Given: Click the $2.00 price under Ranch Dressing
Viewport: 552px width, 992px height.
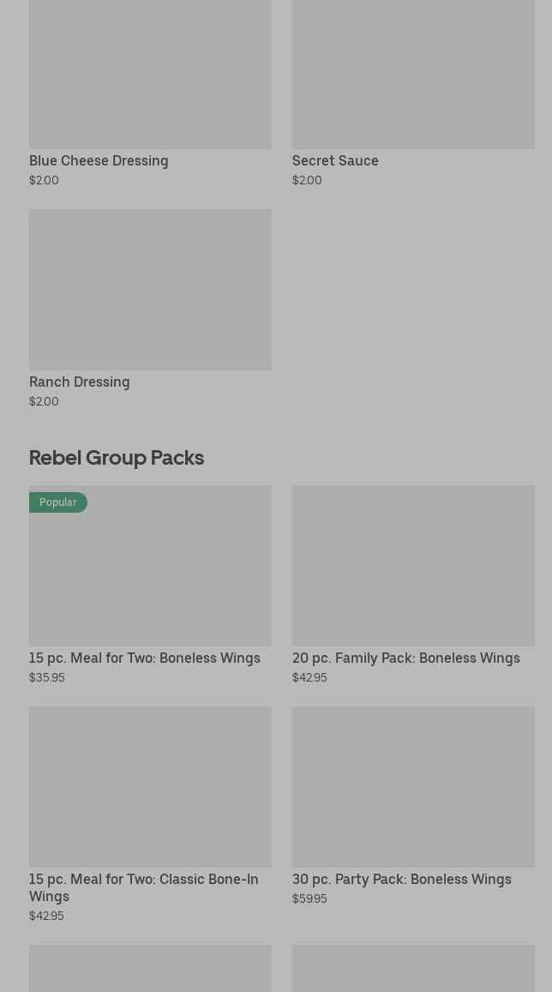Looking at the screenshot, I should point(44,401).
